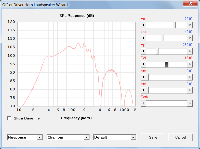Click the Vtc slider thumb
The image size is (200, 149).
pyautogui.click(x=147, y=77)
